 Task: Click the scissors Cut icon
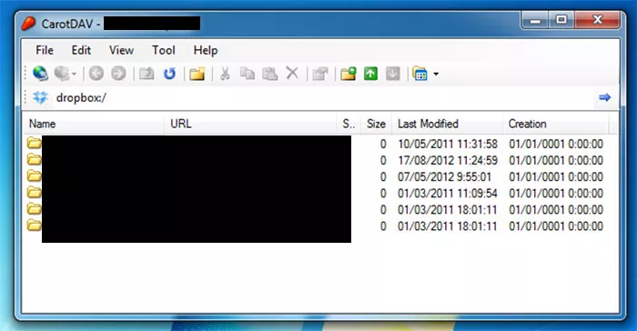pos(225,74)
